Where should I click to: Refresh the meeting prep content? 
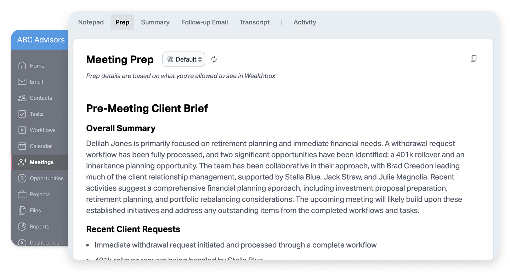214,59
